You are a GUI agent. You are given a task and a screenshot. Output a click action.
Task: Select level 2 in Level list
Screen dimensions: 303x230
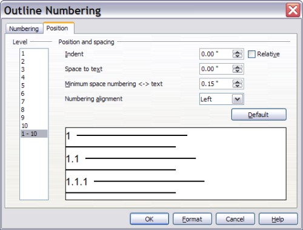tap(34, 61)
